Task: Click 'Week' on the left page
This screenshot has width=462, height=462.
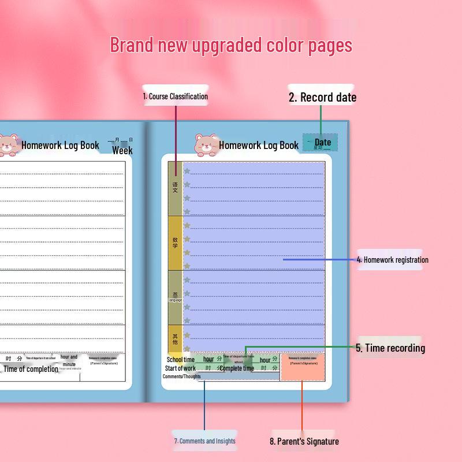Action: coord(122,150)
